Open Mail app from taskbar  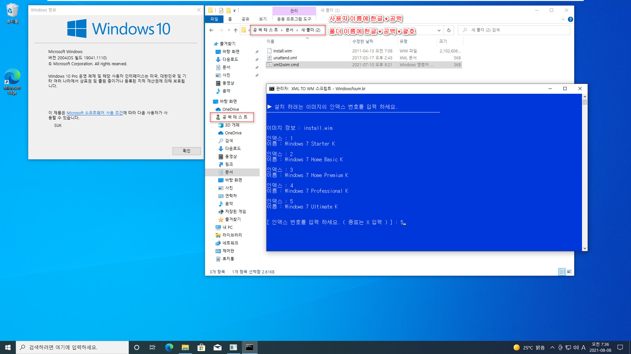point(217,347)
